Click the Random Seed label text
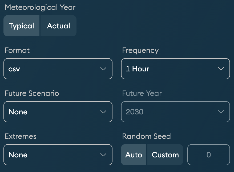234x172 pixels. point(146,136)
